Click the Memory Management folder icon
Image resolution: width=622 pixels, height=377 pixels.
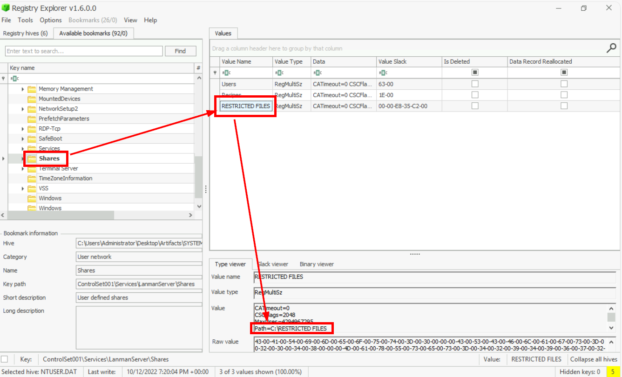tap(32, 89)
